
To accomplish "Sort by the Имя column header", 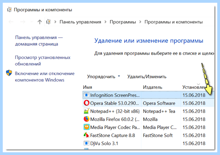I will [x=87, y=87].
